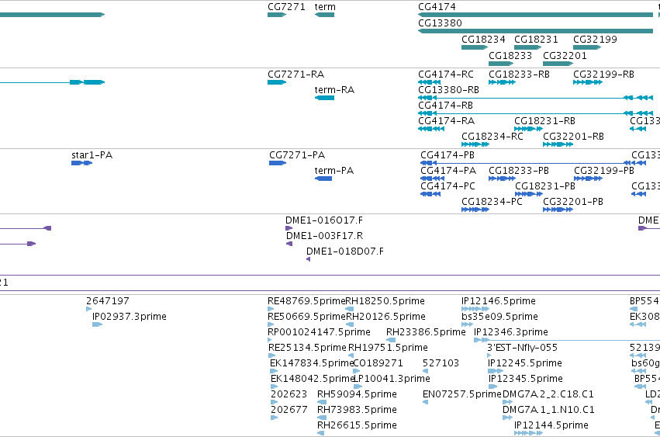Select the IP12346.3prime EST label
660x437 pixels.
tap(511, 333)
